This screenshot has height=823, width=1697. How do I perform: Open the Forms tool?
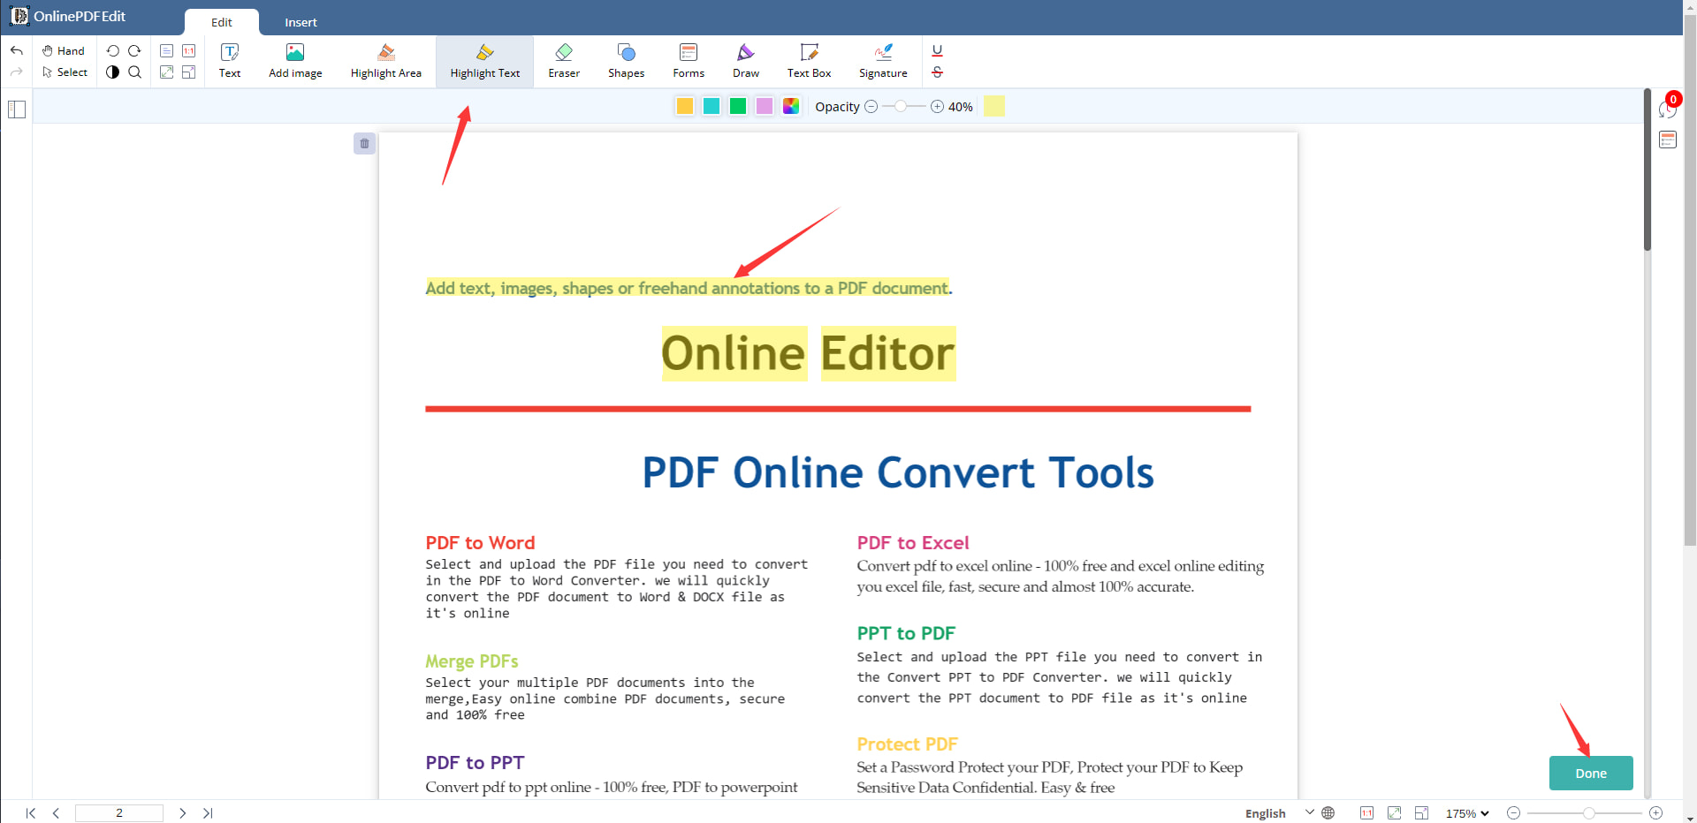click(x=688, y=61)
